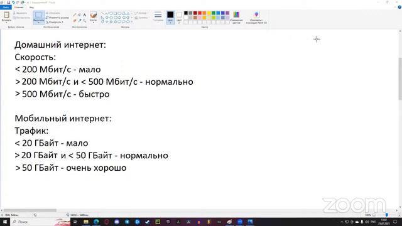This screenshot has height=226, width=402.
Task: Open the Контур outline dropdown
Action: click(x=141, y=13)
